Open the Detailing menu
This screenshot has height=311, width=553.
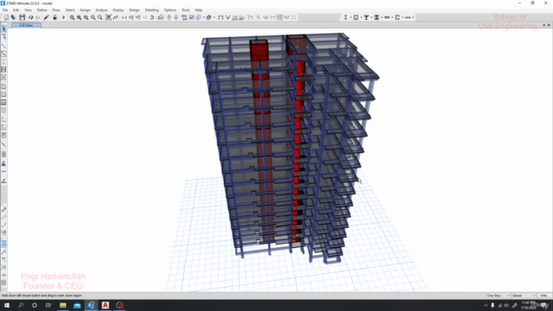(x=152, y=10)
